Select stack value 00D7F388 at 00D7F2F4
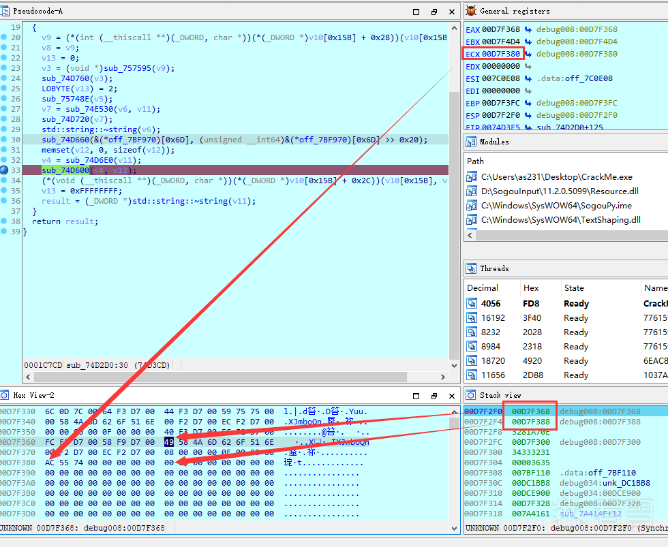The image size is (668, 547). tap(531, 422)
